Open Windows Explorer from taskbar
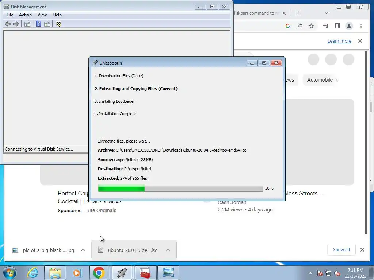The width and height of the screenshot is (374, 280). [x=55, y=273]
